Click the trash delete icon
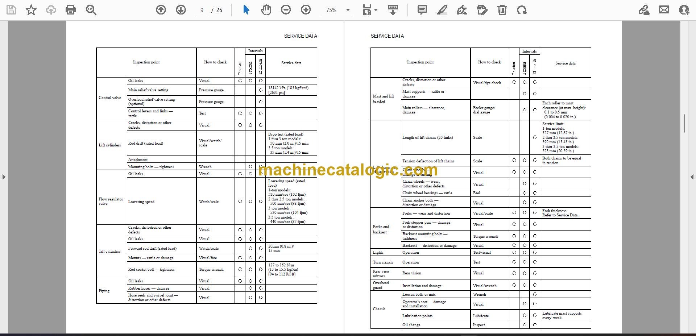Screen dimensions: 696x336 point(502,10)
